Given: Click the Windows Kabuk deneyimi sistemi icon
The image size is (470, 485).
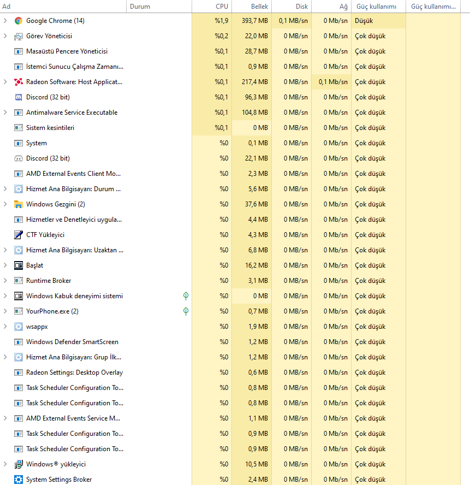Looking at the screenshot, I should click(x=19, y=296).
